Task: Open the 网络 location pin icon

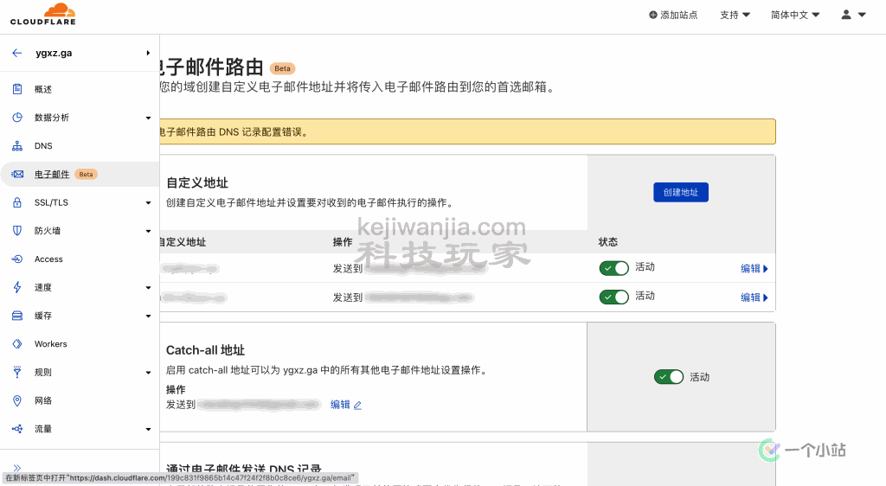Action: tap(17, 400)
